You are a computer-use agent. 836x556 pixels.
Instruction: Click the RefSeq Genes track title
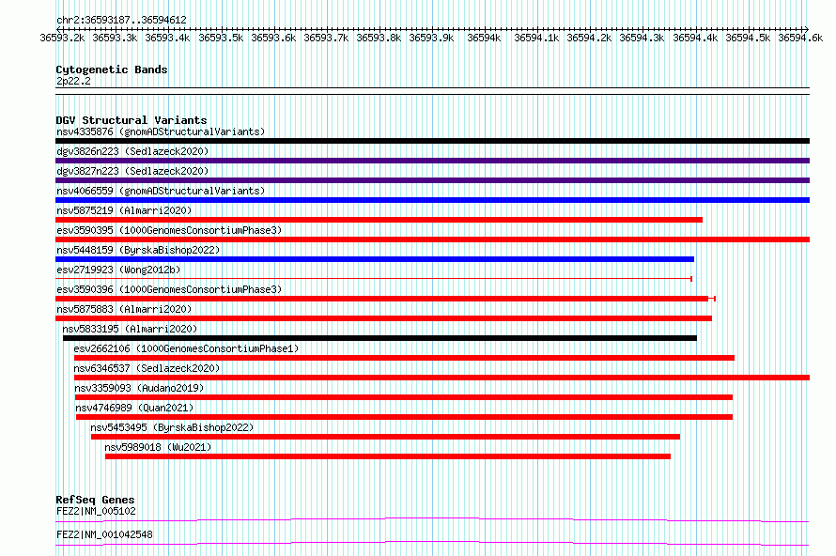pos(95,500)
